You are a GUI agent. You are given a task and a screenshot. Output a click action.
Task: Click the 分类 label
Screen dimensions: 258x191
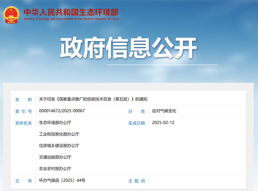(x=136, y=111)
